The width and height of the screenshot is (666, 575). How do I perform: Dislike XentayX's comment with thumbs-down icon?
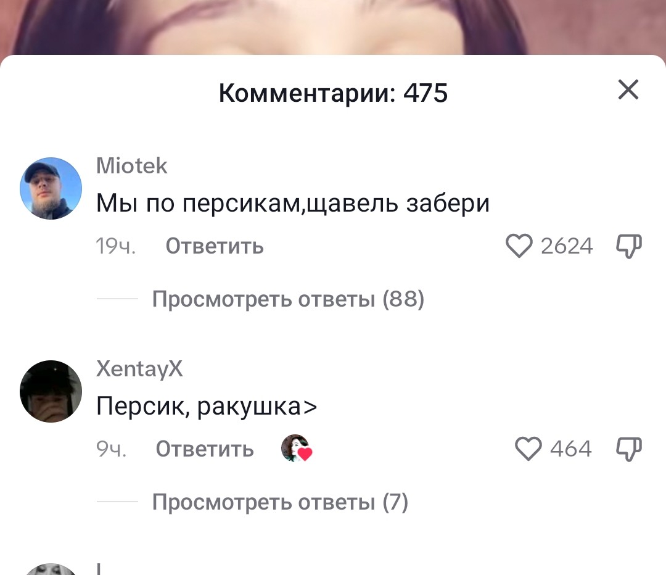(x=629, y=449)
